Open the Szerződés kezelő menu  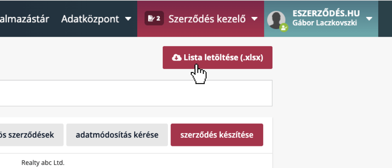[207, 19]
